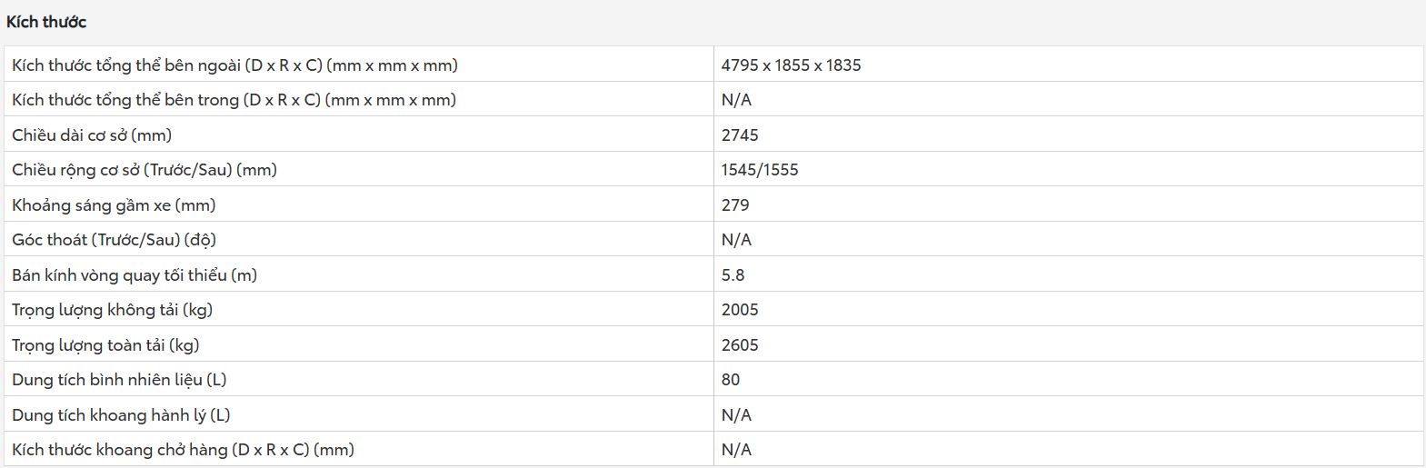The height and width of the screenshot is (468, 1426).
Task: Click the Bán kính vòng quay tối thiểu label
Action: click(x=135, y=275)
